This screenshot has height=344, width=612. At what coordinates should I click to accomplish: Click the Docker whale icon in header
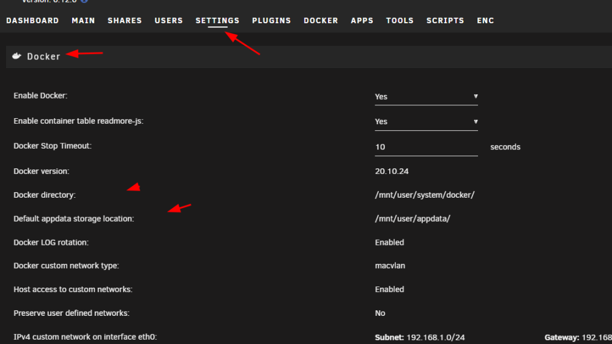click(x=17, y=56)
